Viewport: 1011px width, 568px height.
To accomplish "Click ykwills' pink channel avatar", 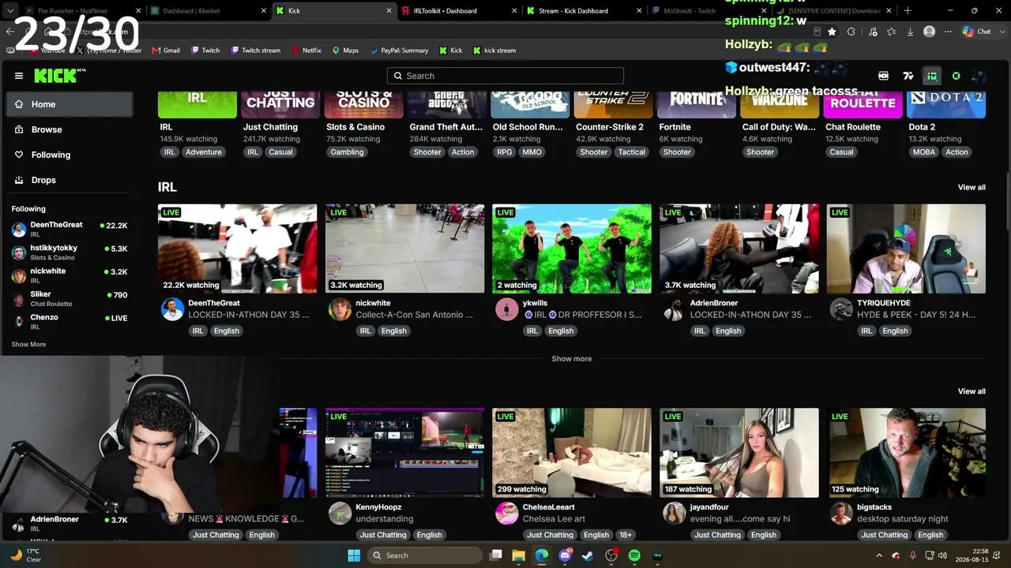I will tap(506, 309).
